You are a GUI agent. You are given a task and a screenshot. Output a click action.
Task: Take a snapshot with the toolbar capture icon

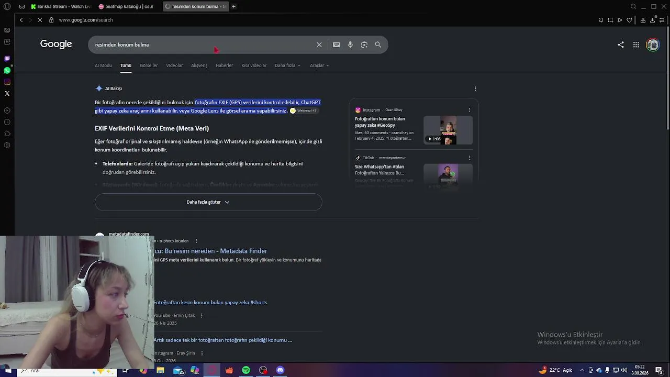(x=610, y=20)
